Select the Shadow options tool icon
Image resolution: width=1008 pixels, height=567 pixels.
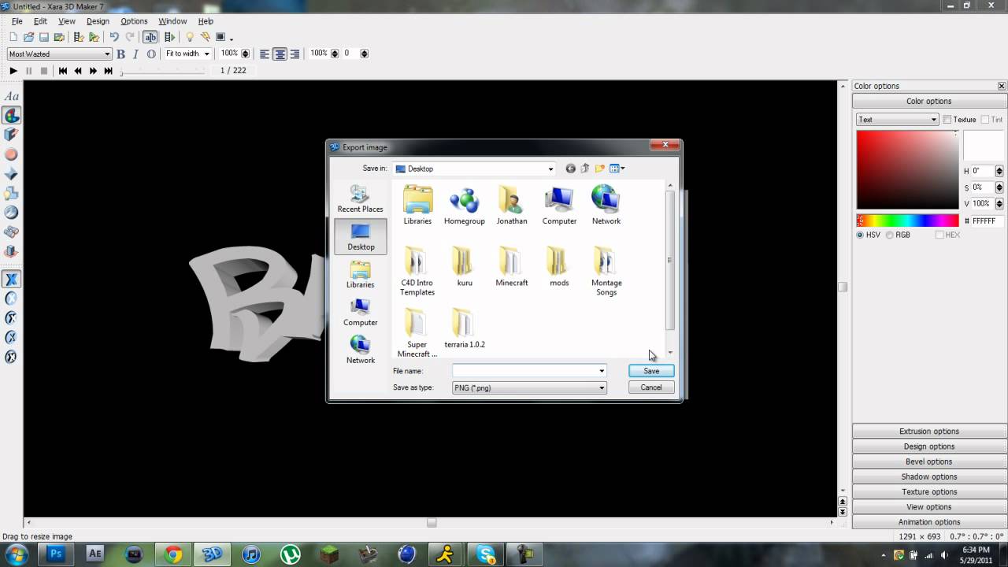(x=11, y=193)
